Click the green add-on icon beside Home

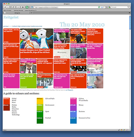[27, 7]
